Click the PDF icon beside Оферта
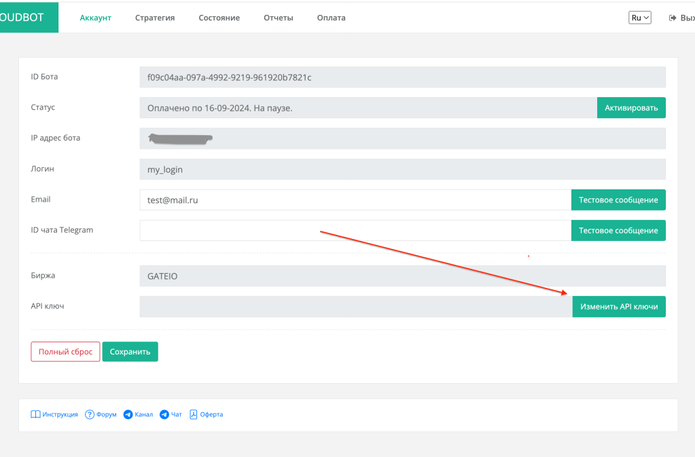 pos(194,414)
